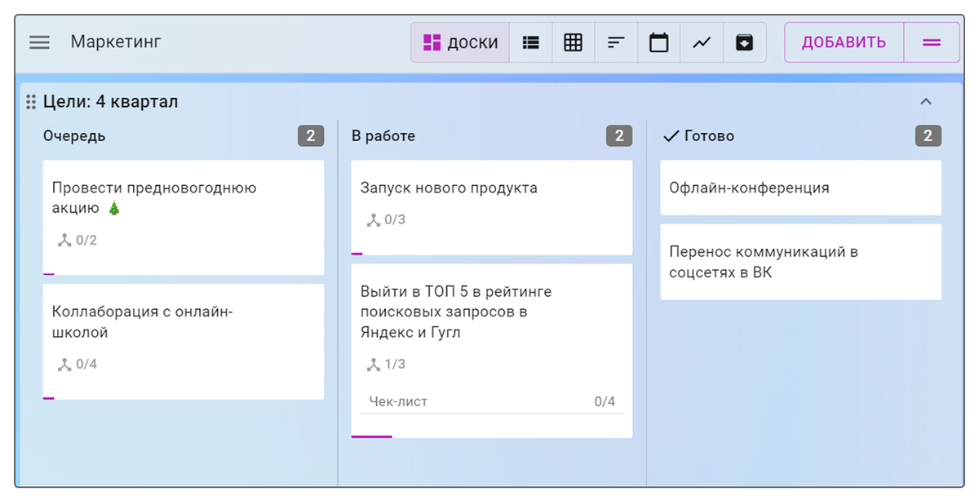Click subtask icon 1/3 on ТОП 5 card
This screenshot has height=504, width=979.
click(374, 365)
